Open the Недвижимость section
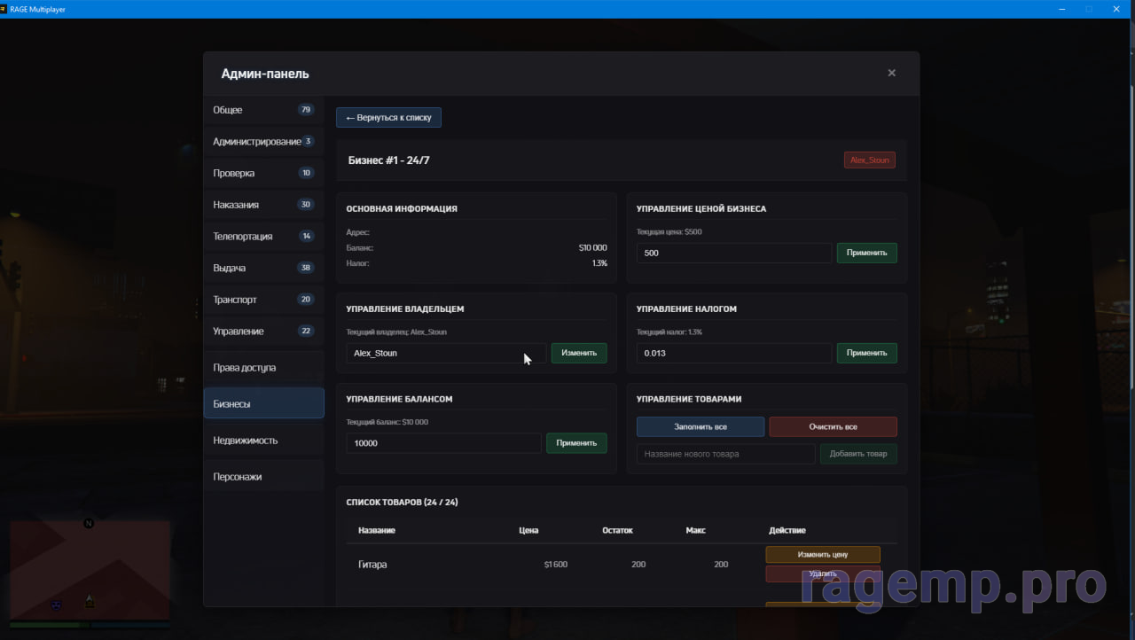Viewport: 1135px width, 640px height. pos(263,441)
